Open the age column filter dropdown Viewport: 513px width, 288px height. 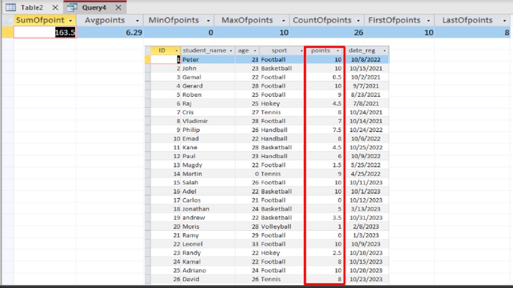click(254, 51)
